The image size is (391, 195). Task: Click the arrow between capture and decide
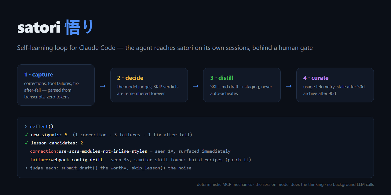103,86
